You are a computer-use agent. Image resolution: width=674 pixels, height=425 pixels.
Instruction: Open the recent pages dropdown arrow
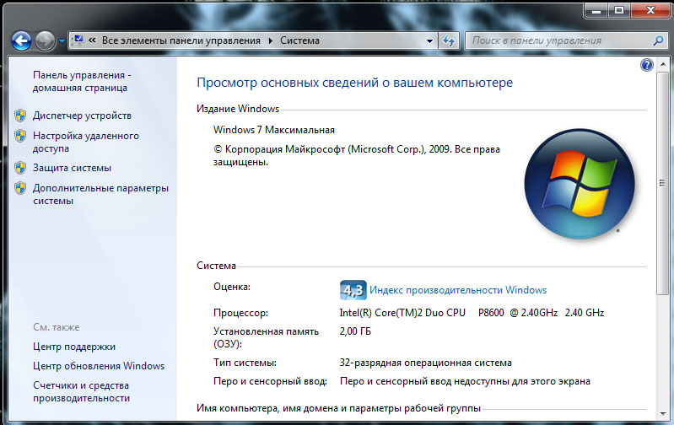point(62,40)
